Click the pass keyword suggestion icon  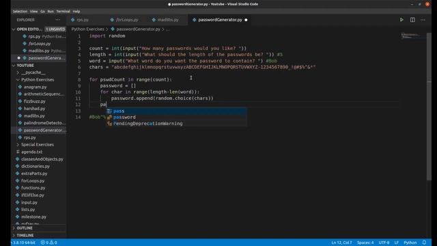109,111
